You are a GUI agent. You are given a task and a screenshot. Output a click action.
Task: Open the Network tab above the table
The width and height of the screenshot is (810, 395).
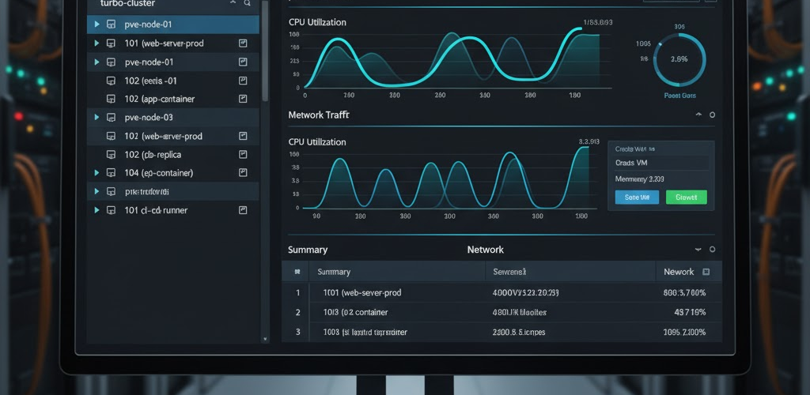click(485, 250)
